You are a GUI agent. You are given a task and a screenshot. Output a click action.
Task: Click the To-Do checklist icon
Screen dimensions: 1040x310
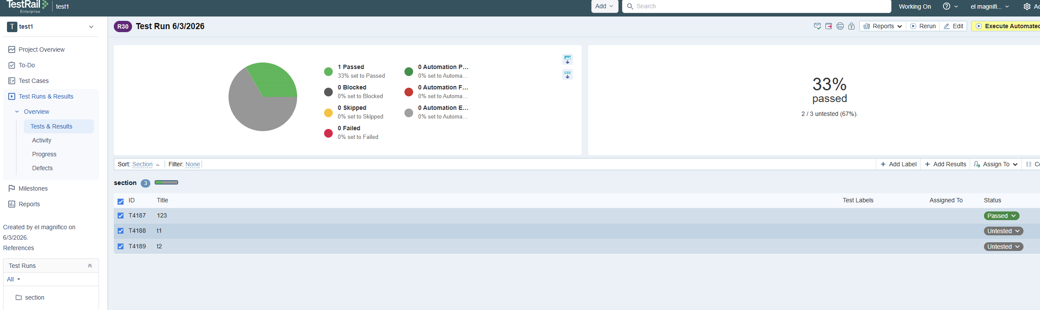tap(12, 65)
